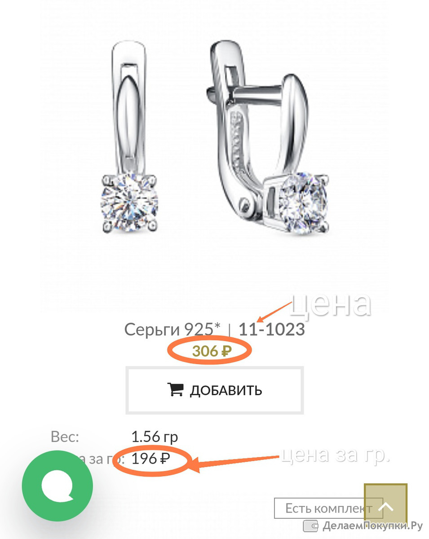Viewport: 429px width, 539px height.
Task: Add the earrings with the ДОБАВИТЬ button
Action: click(x=215, y=390)
